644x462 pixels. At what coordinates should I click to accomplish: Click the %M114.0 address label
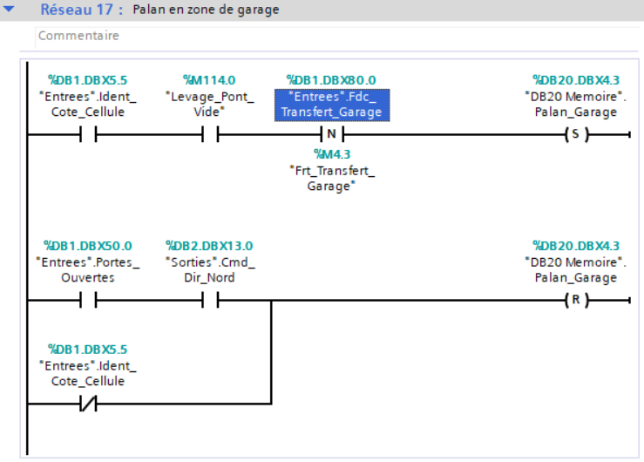[209, 80]
